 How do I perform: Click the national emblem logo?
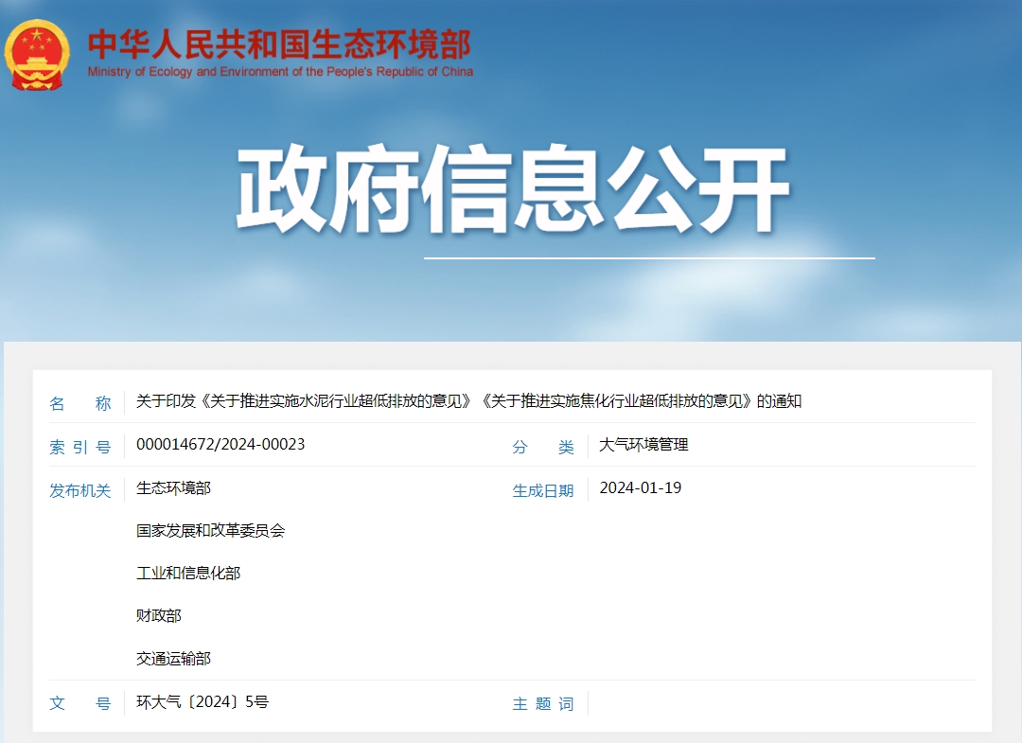click(x=37, y=55)
